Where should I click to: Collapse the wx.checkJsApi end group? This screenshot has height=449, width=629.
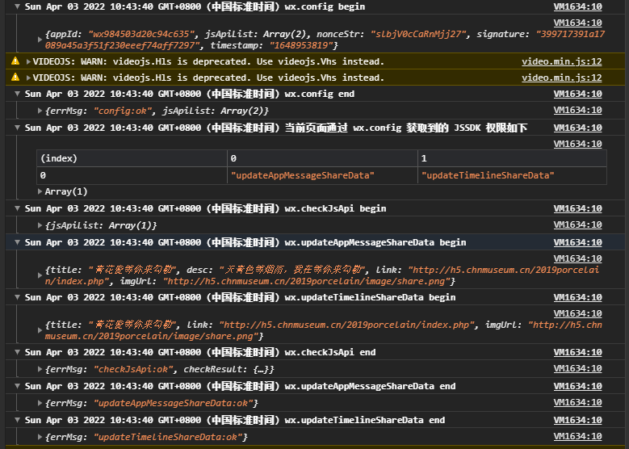click(x=17, y=352)
